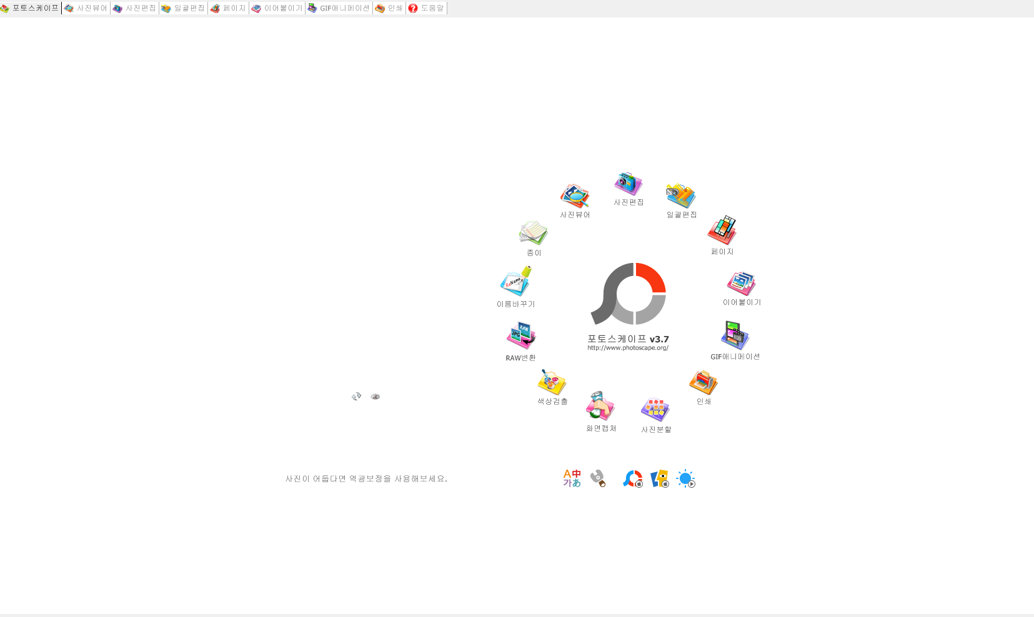Viewport: 1034px width, 617px height.
Task: Open the 인쇄 tab at top
Action: point(389,8)
